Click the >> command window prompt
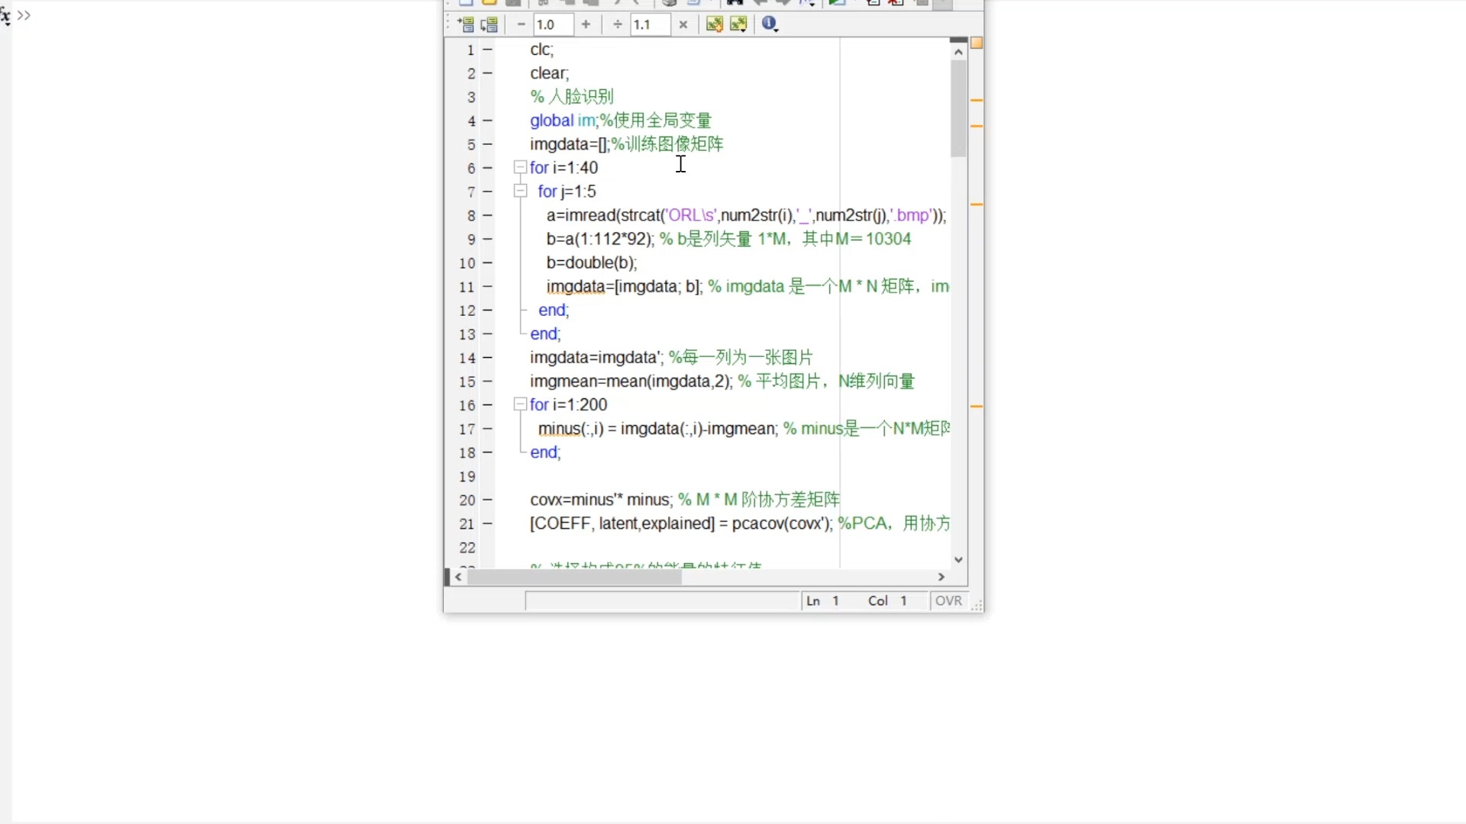1466x824 pixels. point(24,14)
